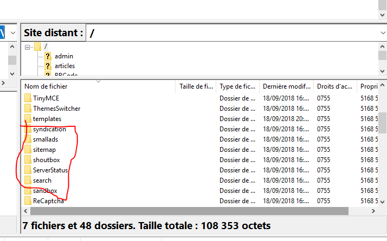Select the ServerStatus folder icon
Screen dimensions: 387x241
pyautogui.click(x=28, y=170)
